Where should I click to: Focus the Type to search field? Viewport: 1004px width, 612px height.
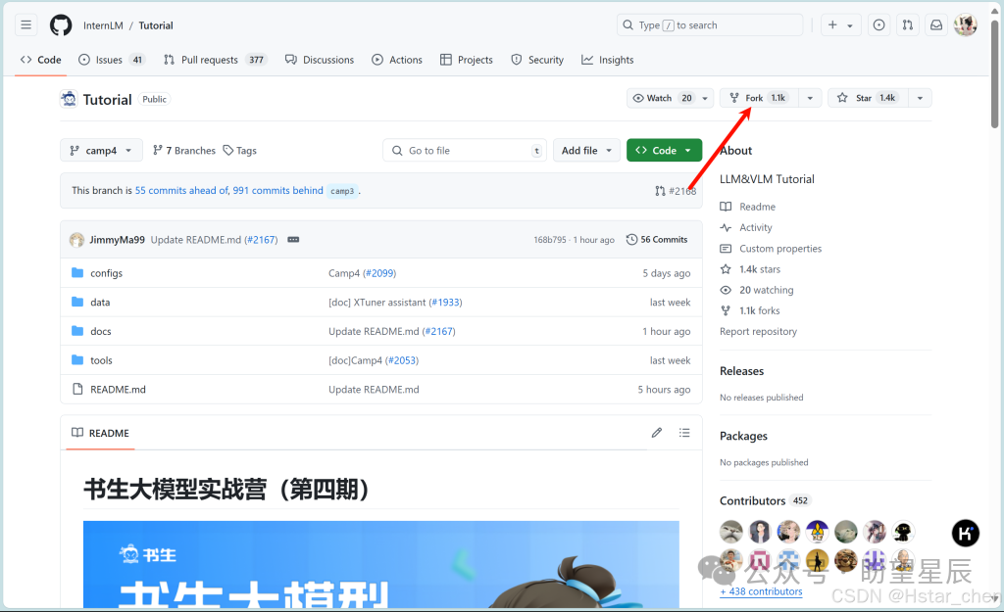coord(710,24)
